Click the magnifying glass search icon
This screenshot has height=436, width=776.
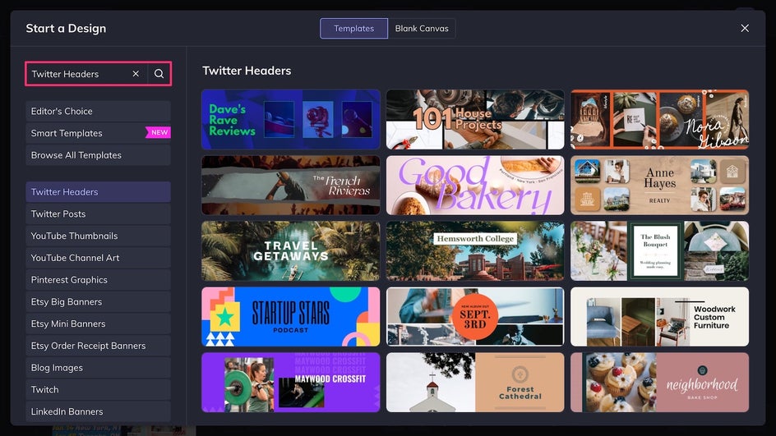[x=159, y=74]
